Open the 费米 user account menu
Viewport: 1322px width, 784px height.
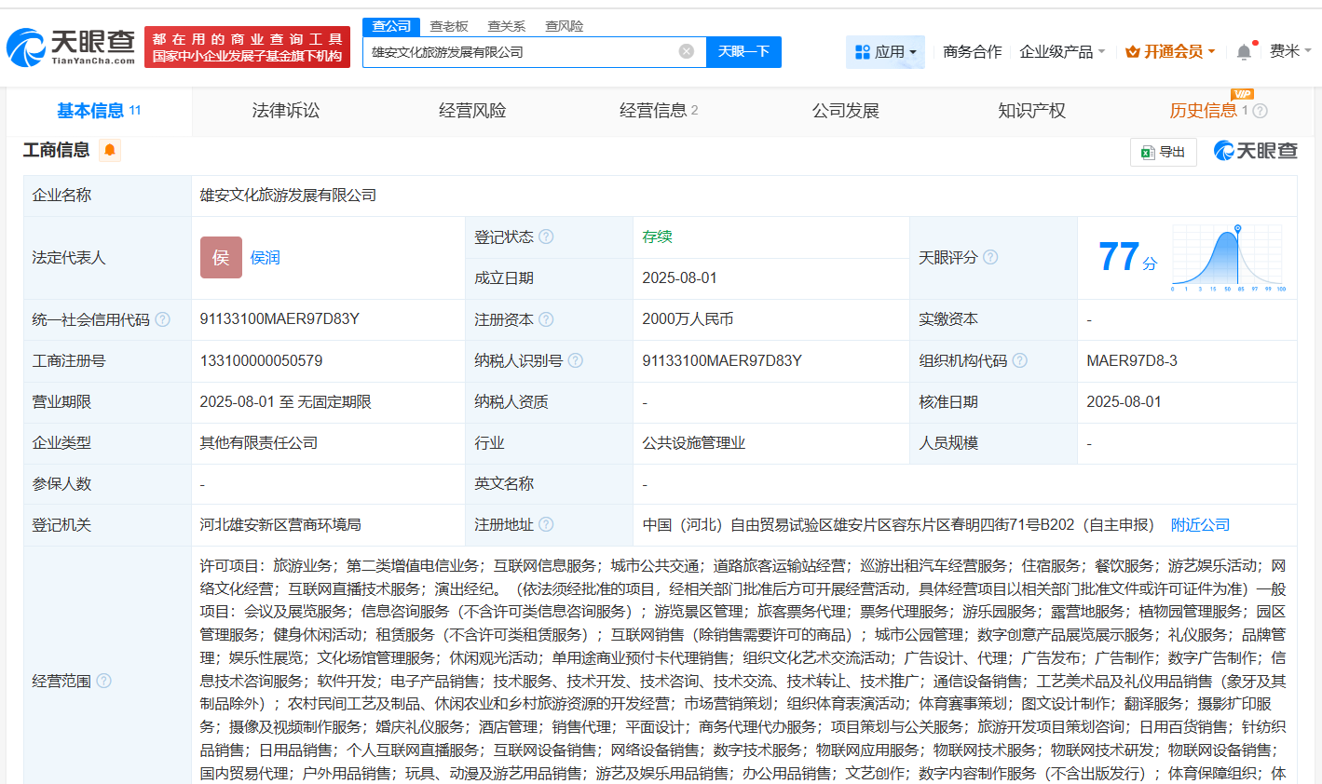(x=1289, y=51)
